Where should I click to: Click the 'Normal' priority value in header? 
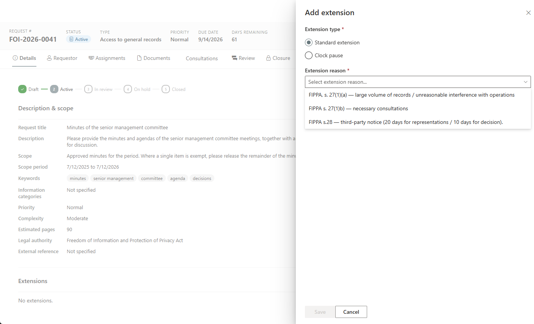(x=179, y=39)
